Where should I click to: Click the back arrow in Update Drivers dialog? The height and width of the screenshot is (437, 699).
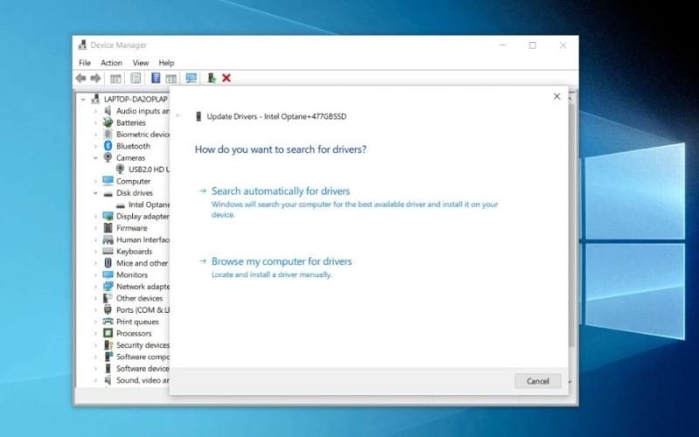click(x=178, y=116)
